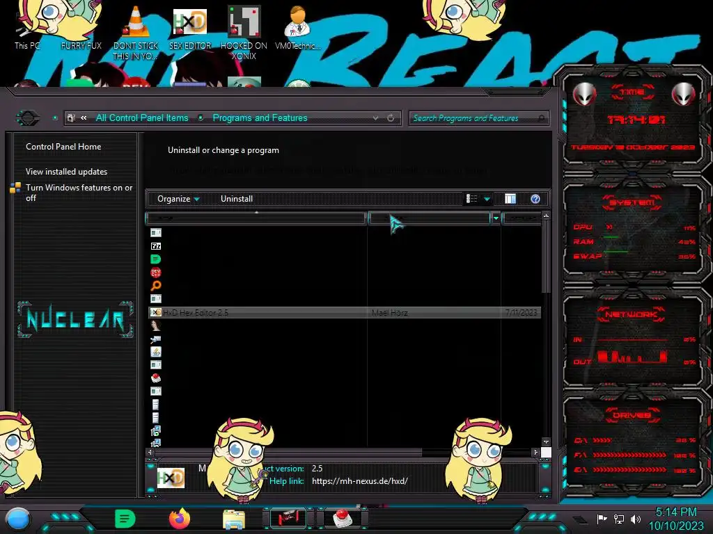Open the HOOKED ON XONIX desktop icon

[244, 32]
